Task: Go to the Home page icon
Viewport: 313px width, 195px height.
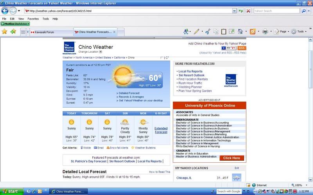Action: [240, 32]
